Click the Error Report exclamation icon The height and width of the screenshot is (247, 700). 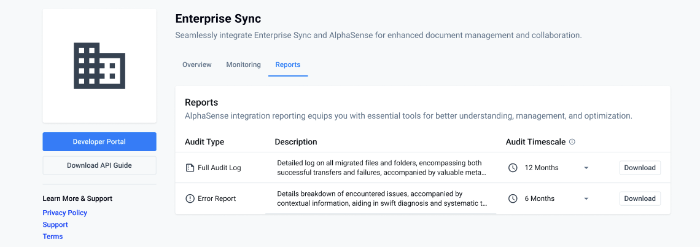coord(190,198)
